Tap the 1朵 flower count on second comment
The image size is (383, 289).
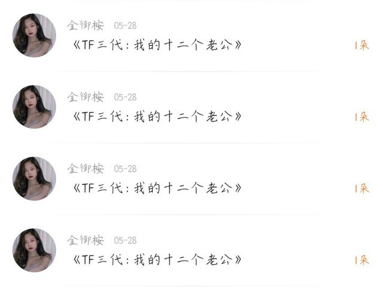click(x=361, y=117)
